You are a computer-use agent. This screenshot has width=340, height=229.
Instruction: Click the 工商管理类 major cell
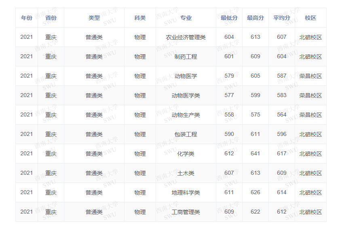coord(186,212)
